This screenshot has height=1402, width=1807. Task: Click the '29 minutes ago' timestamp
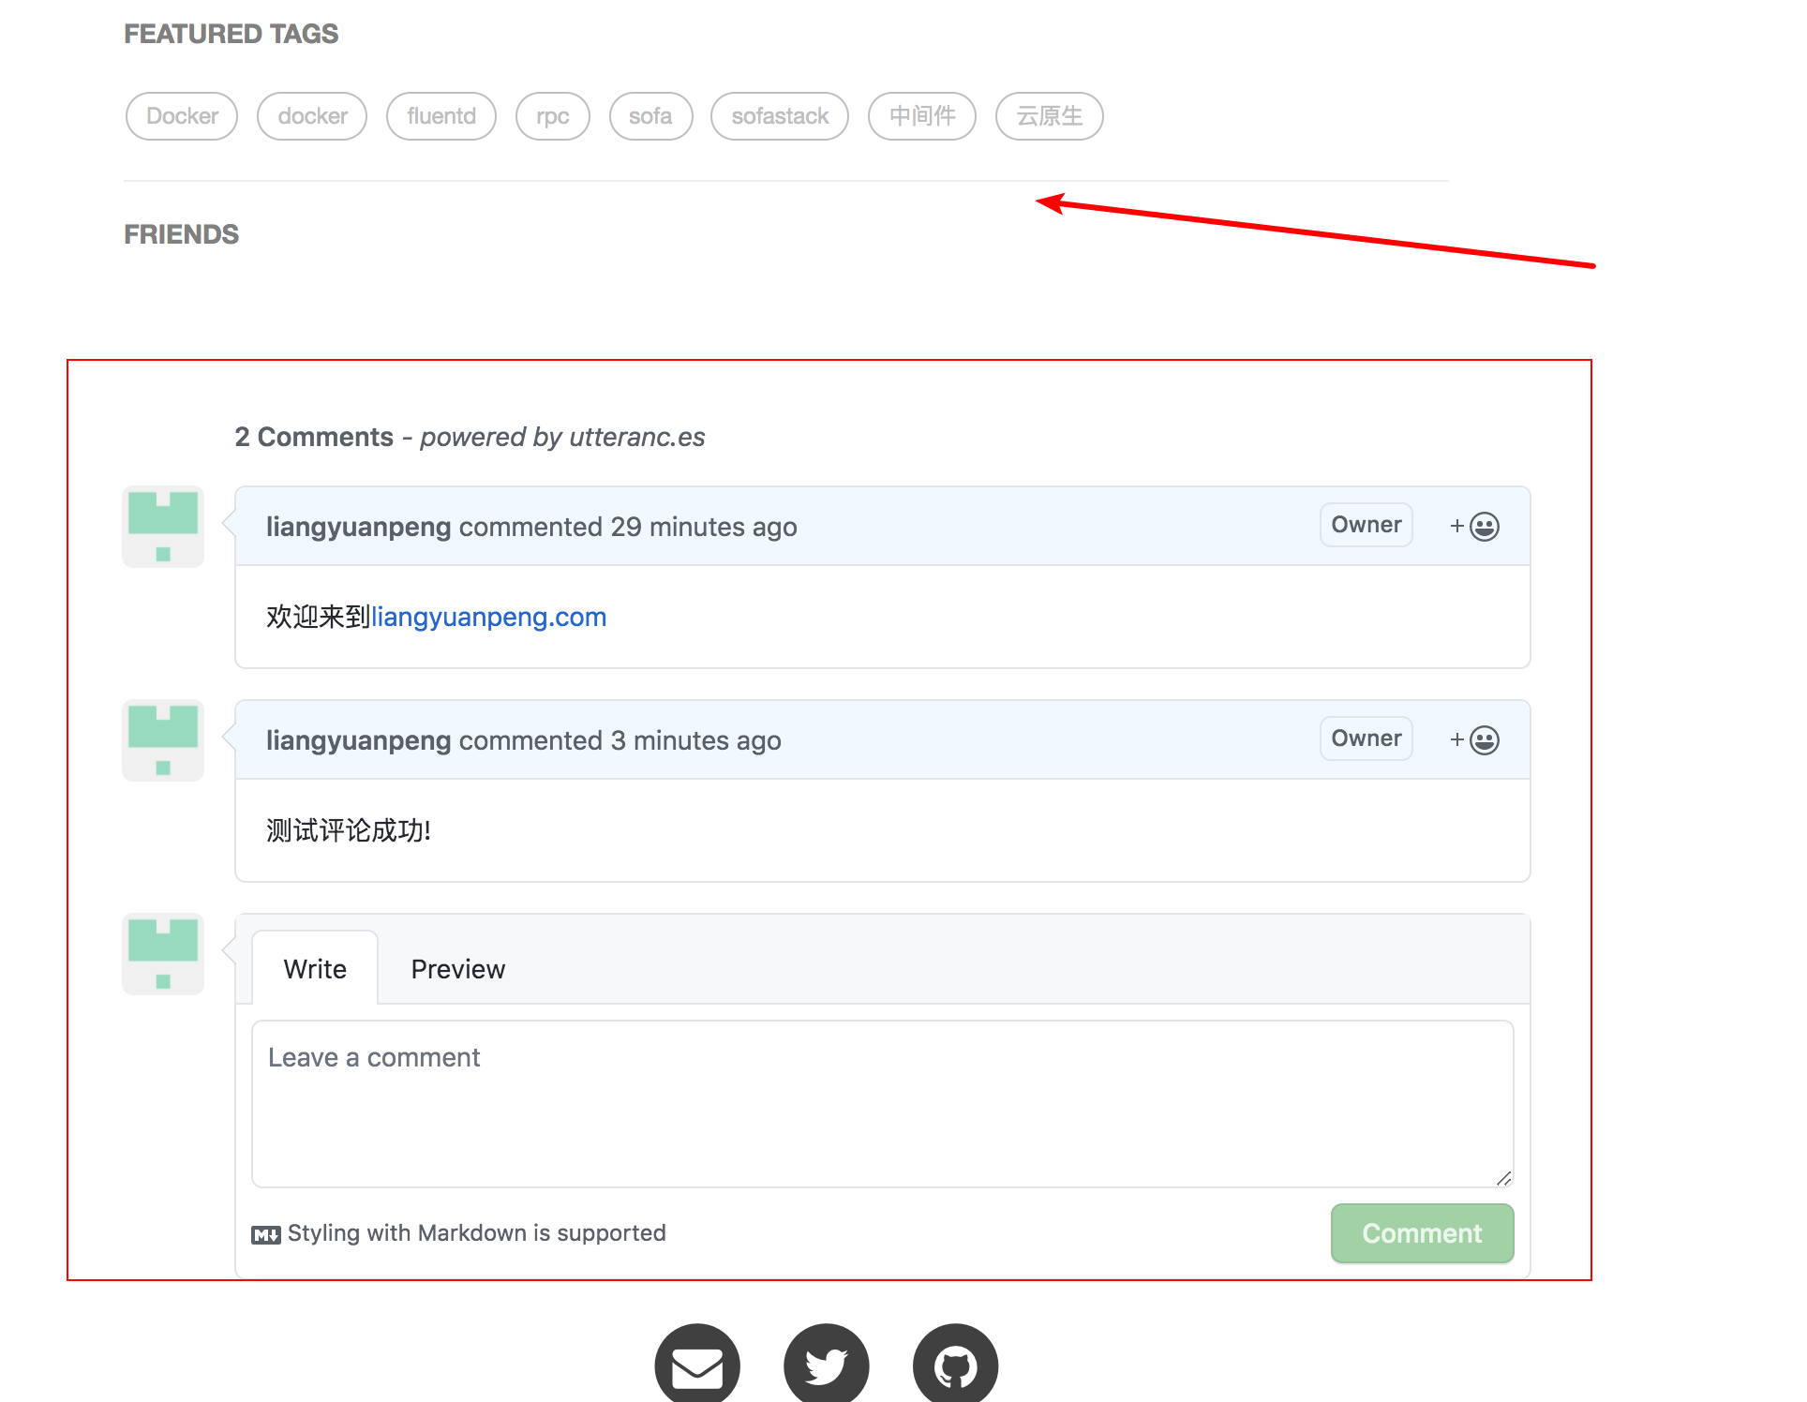click(x=703, y=528)
